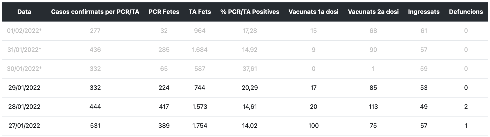Click the 29/01/2022 date cell
This screenshot has height=137, width=490.
click(24, 88)
